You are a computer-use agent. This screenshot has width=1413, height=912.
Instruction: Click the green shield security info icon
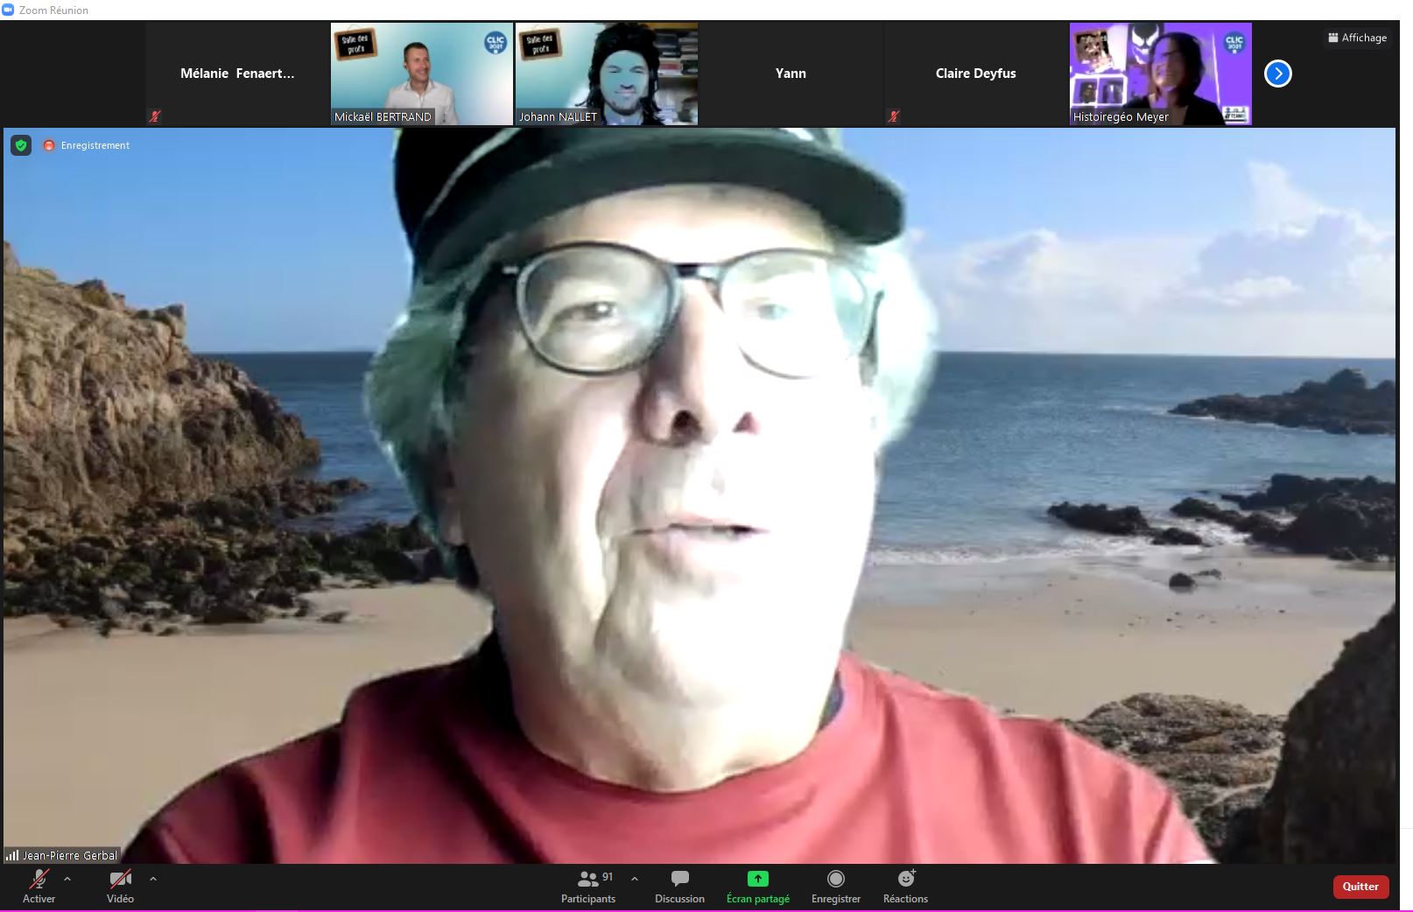[x=21, y=145]
